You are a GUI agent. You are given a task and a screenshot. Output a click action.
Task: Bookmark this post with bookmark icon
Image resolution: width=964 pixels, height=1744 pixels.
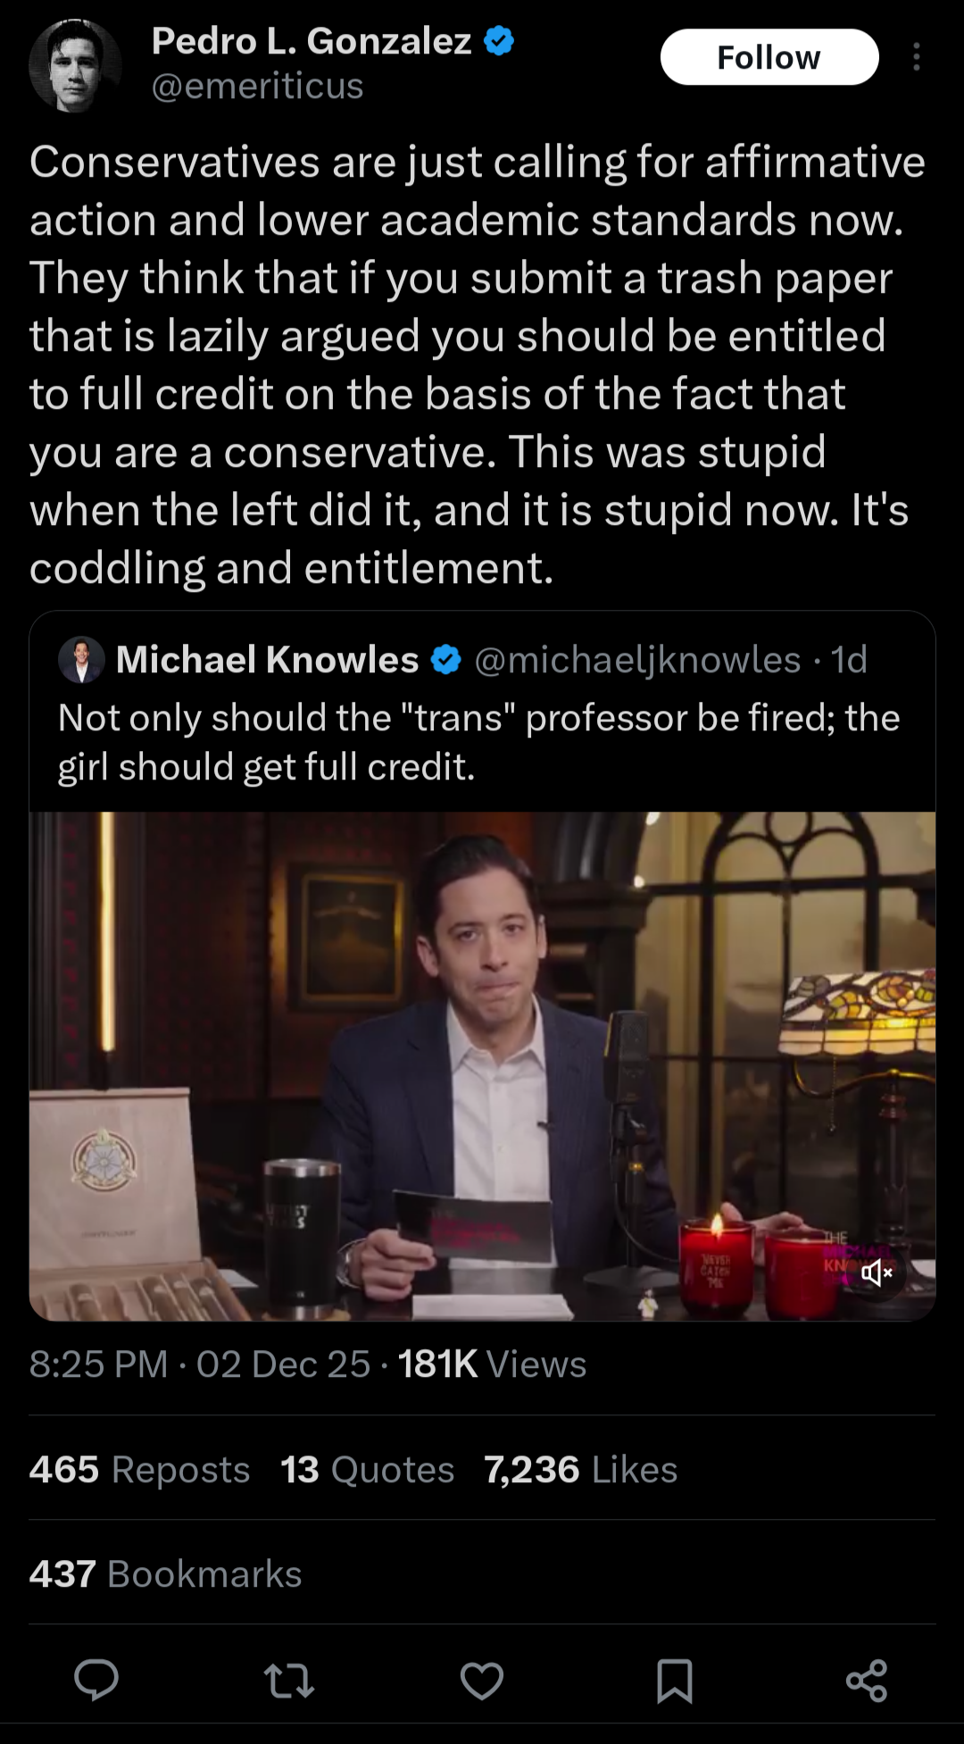pos(675,1681)
